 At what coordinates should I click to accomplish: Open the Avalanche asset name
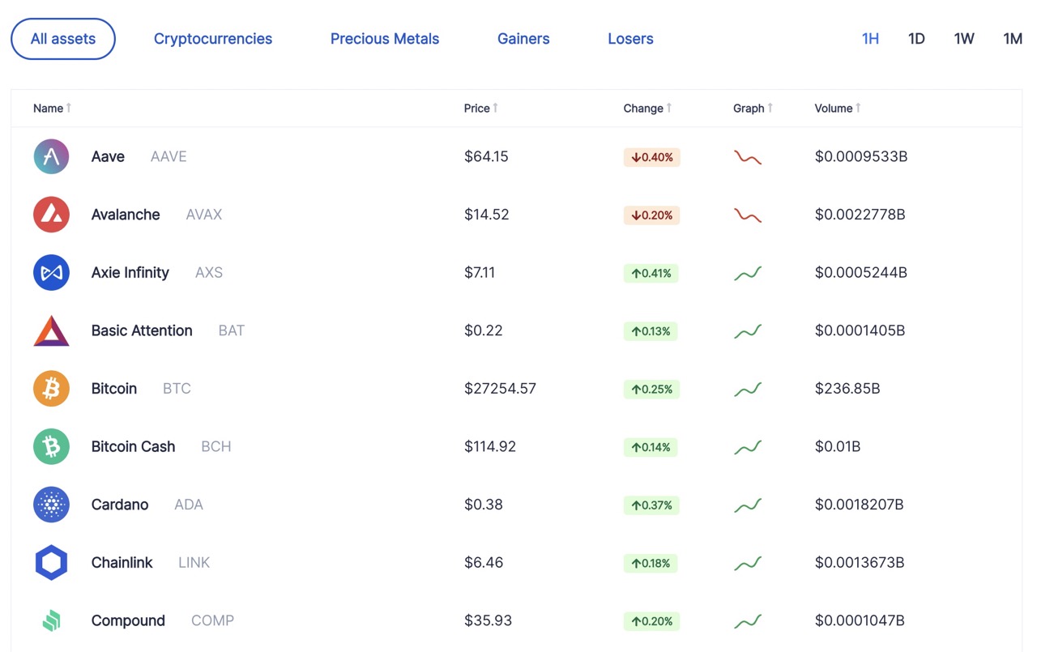(x=126, y=215)
